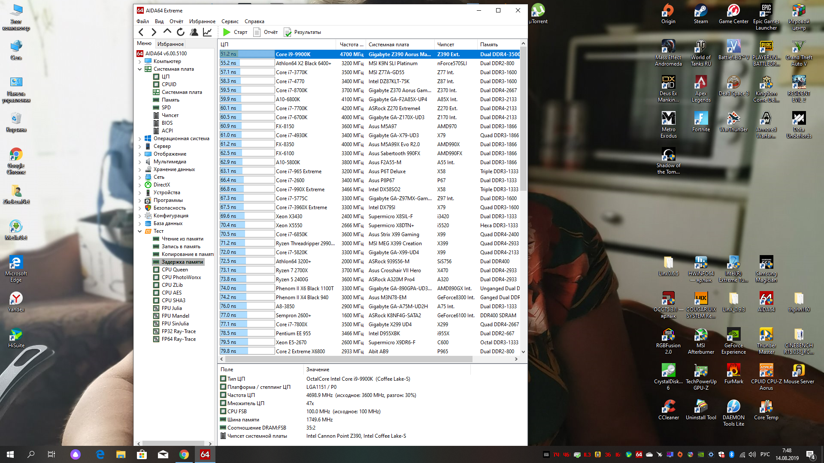Click the Refresh toolbar icon
Screen dimensions: 824x463
181,32
